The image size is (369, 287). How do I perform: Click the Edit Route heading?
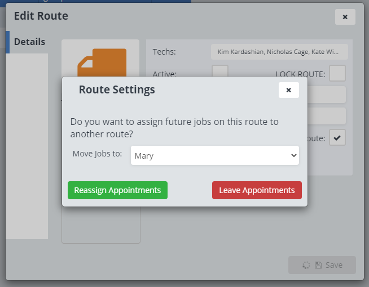click(41, 16)
